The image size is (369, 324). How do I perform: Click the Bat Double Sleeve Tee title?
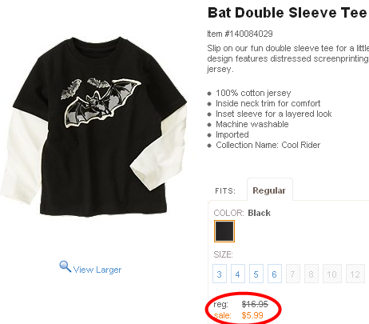click(x=288, y=13)
